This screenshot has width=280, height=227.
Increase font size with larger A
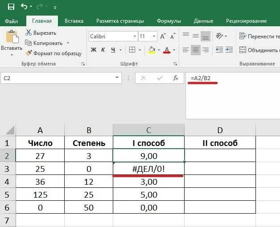[x=163, y=36]
